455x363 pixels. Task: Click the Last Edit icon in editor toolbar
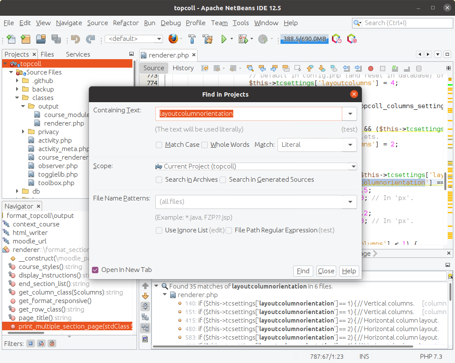[205, 68]
